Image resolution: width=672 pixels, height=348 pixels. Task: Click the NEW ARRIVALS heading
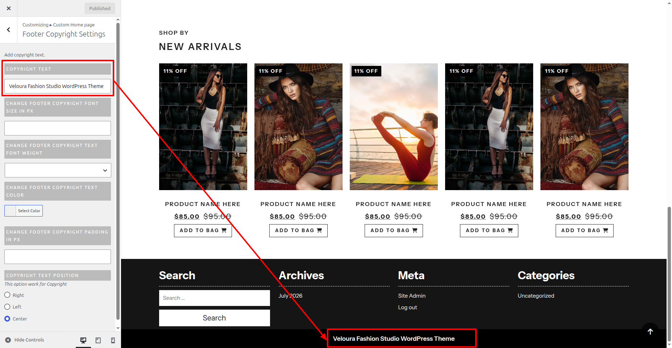(200, 47)
